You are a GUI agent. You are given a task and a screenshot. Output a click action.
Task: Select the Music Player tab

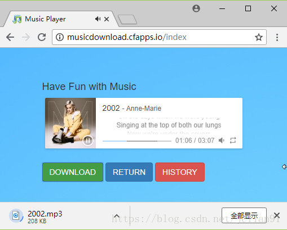(60, 19)
